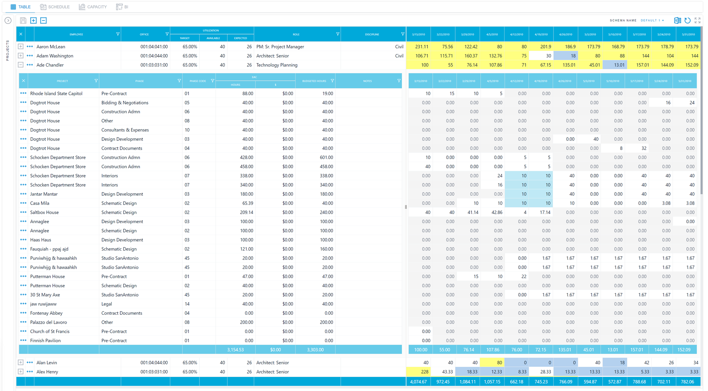Open the BUDGETED HOURS column filter
The image size is (708, 391).
(333, 81)
